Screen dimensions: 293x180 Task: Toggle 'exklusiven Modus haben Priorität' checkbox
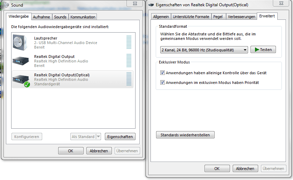point(162,83)
